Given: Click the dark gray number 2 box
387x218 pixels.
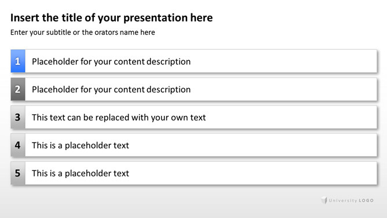Looking at the screenshot, I should pos(18,89).
